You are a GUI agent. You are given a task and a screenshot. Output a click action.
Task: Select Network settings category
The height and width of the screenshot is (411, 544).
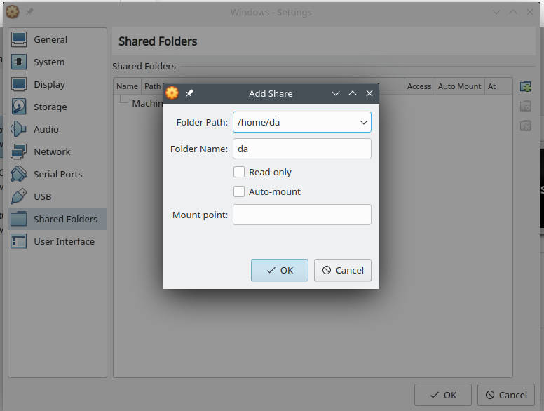pyautogui.click(x=57, y=151)
